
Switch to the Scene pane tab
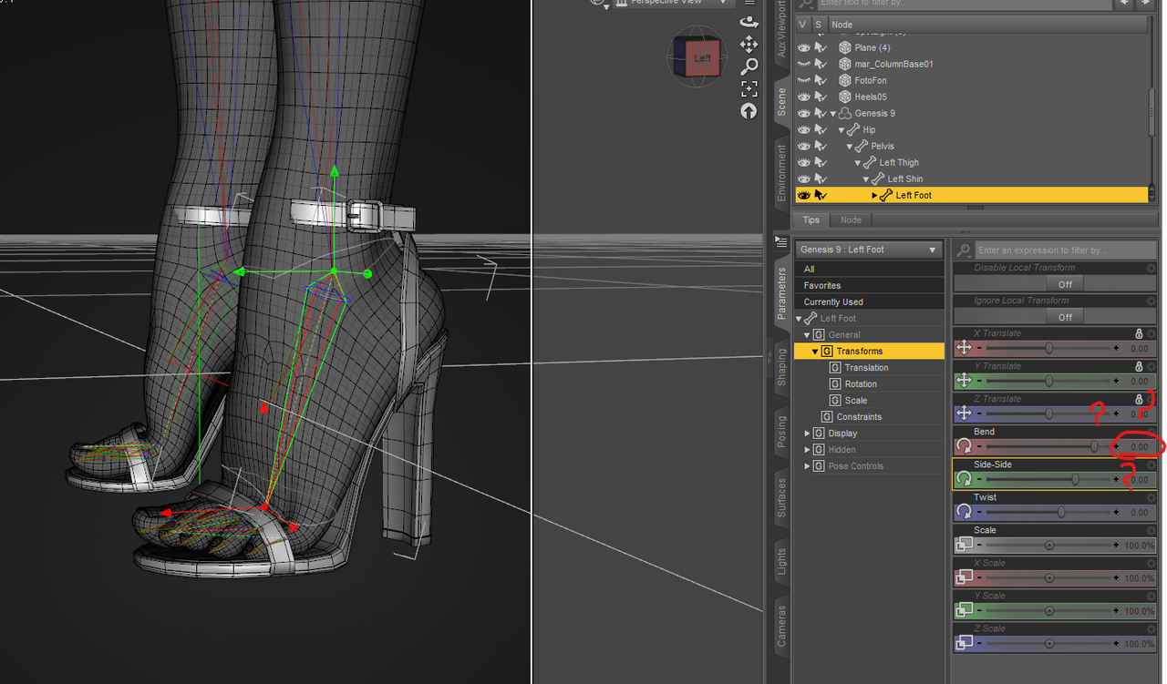[x=781, y=101]
